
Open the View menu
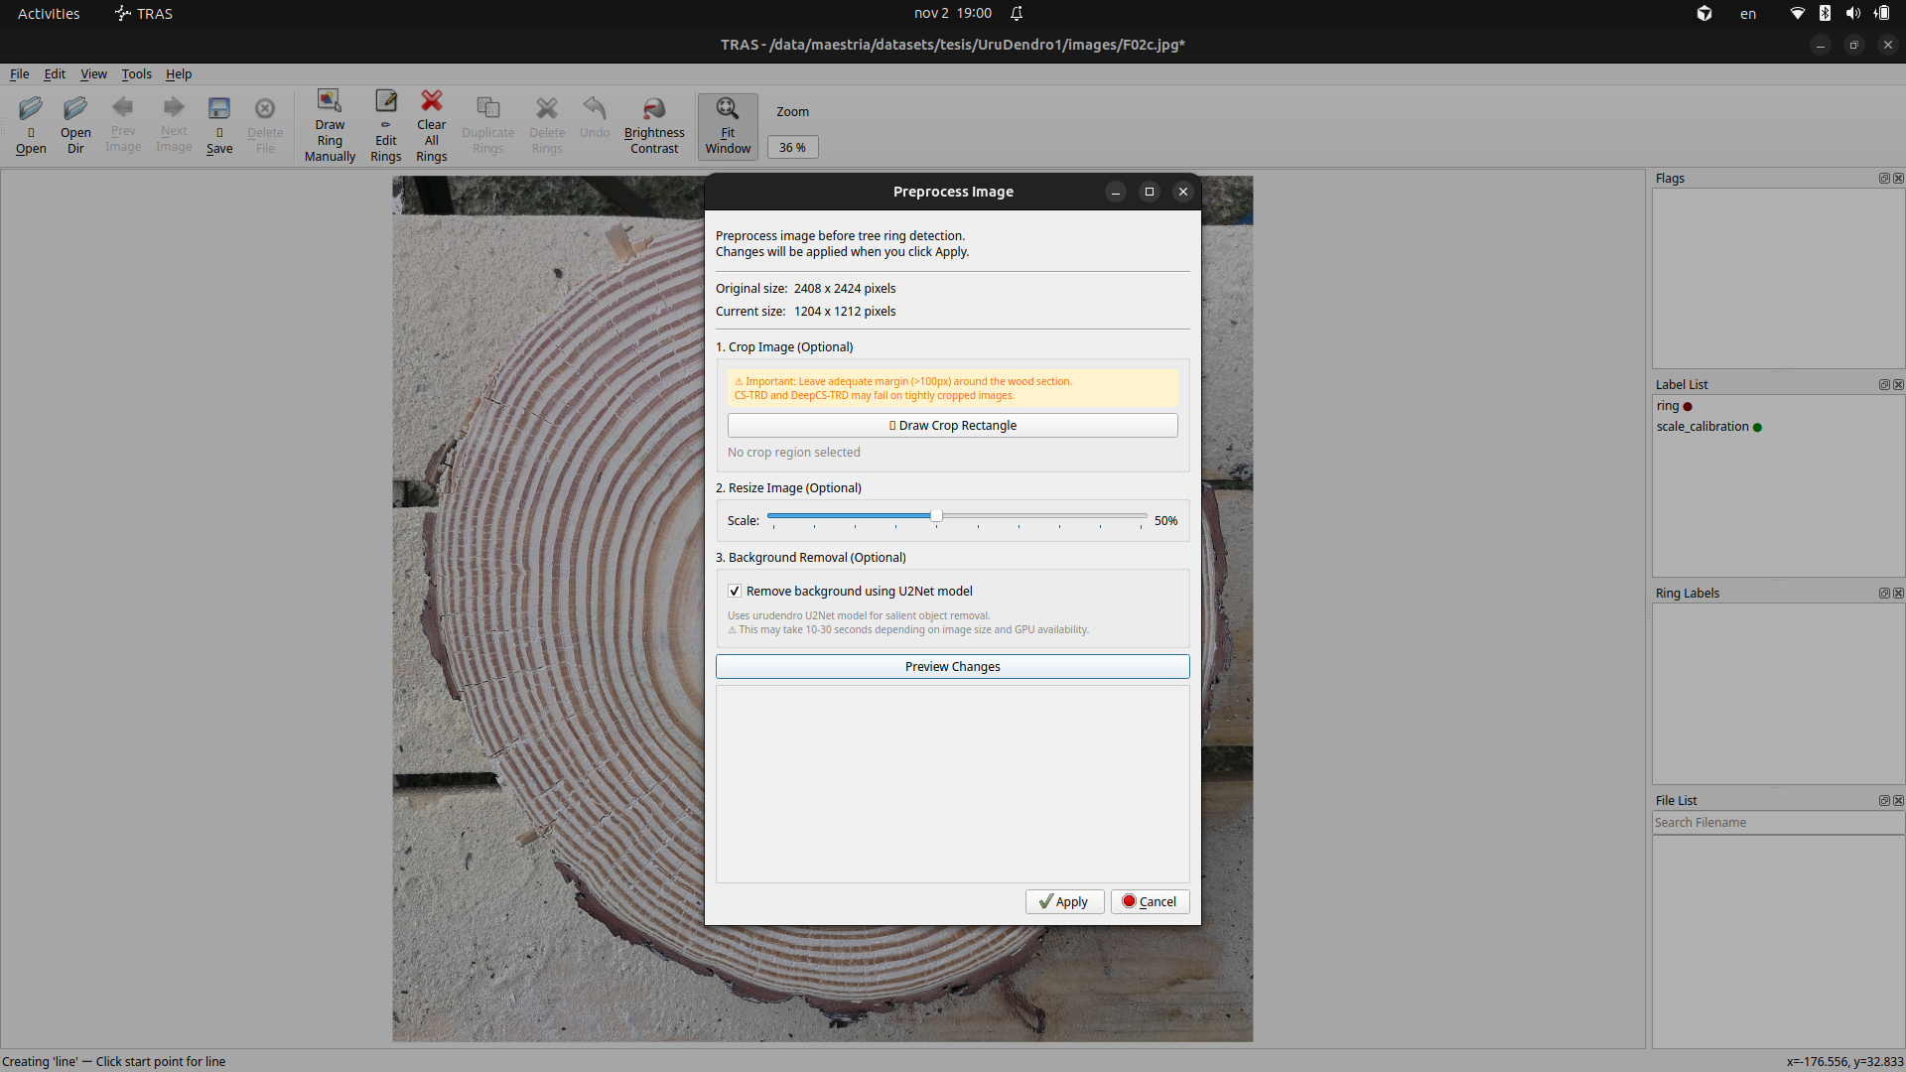pyautogui.click(x=92, y=73)
